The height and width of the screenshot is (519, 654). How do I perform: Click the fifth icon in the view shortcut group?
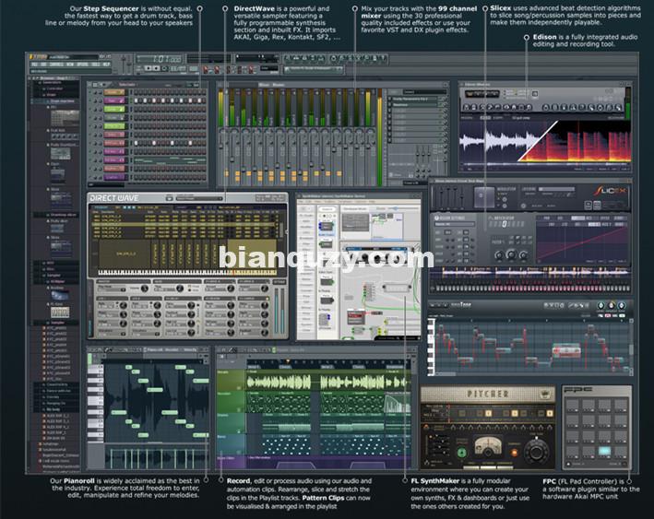pyautogui.click(x=321, y=58)
